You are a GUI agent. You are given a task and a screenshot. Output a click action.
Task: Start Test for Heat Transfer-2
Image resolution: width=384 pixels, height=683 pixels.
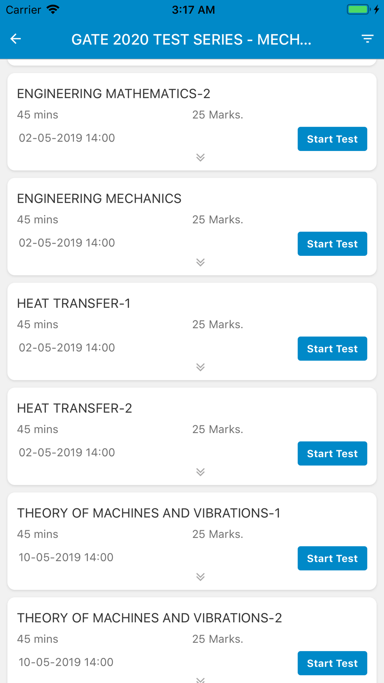[332, 454]
